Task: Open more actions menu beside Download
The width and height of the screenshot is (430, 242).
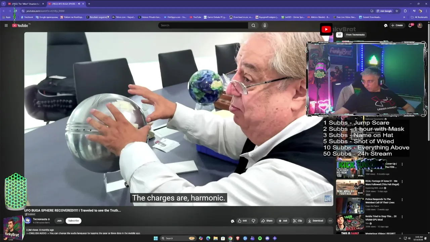Action: (330, 221)
